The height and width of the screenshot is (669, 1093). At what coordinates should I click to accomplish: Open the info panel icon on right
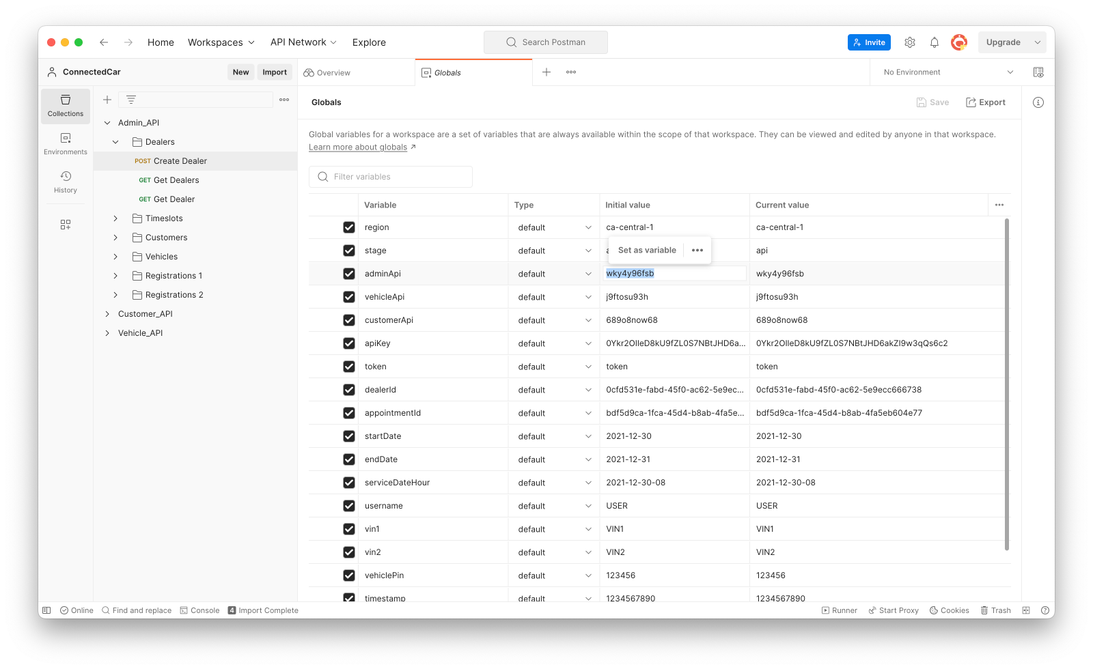(x=1038, y=102)
